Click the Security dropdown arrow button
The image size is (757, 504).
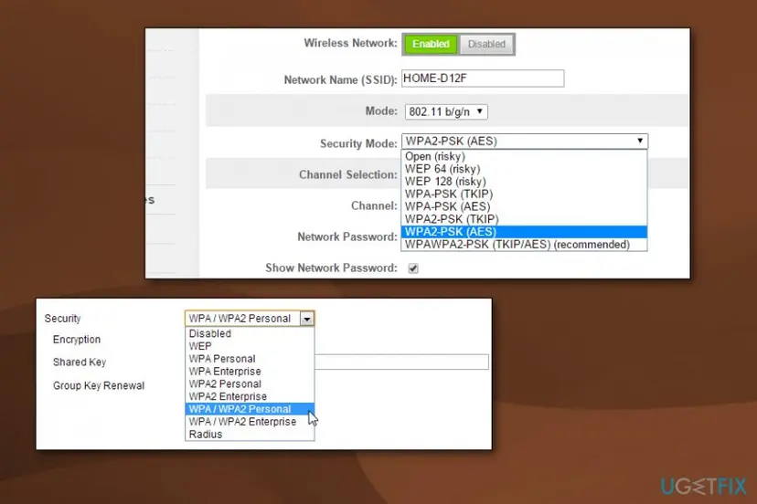click(306, 319)
